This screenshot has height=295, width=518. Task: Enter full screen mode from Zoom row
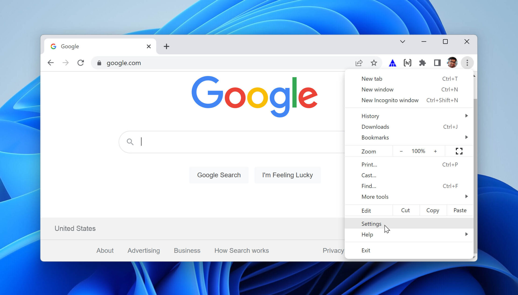pos(459,151)
